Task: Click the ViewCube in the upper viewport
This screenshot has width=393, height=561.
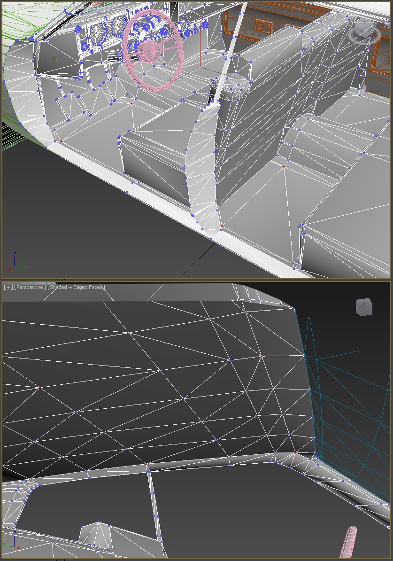Action: [x=364, y=31]
